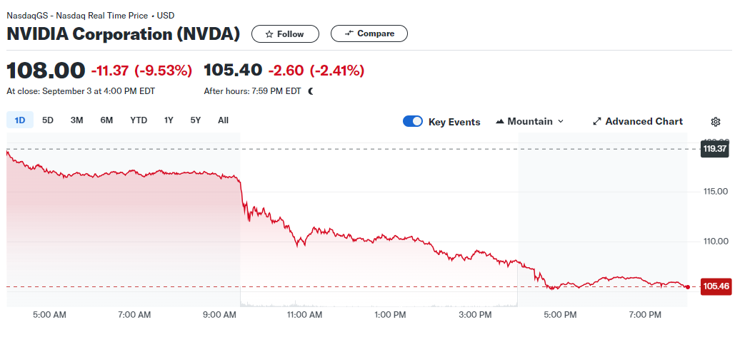Select the 1D time range tab

tap(20, 120)
